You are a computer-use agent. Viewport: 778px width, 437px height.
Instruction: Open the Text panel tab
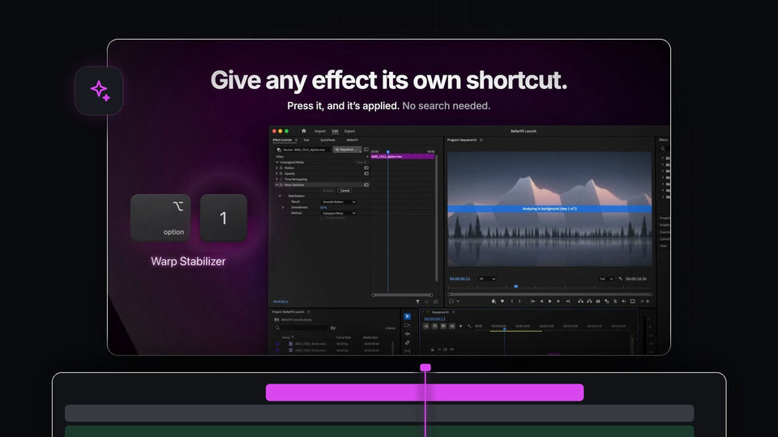point(306,140)
